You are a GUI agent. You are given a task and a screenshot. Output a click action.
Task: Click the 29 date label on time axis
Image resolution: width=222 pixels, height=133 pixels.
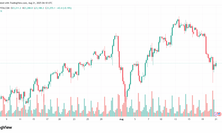coord(101,120)
